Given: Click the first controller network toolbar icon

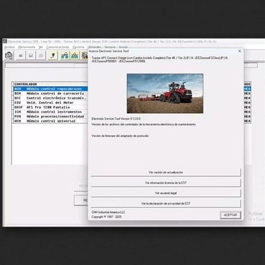Looking at the screenshot, I should tap(65, 56).
